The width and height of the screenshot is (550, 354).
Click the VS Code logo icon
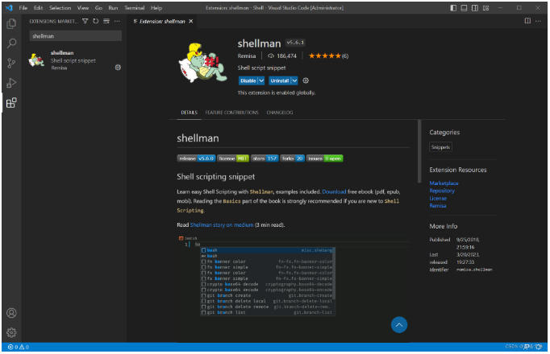click(x=9, y=8)
